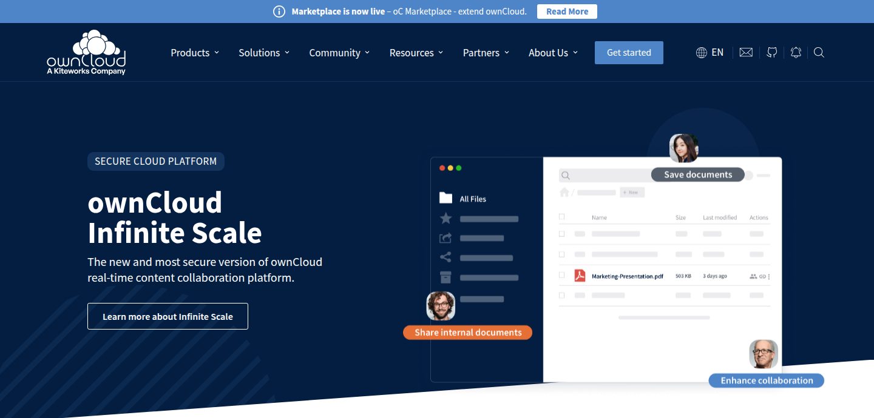Click the Save documents label
The width and height of the screenshot is (874, 418).
pyautogui.click(x=698, y=174)
